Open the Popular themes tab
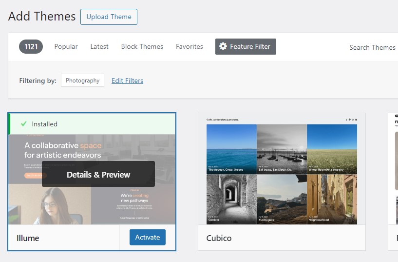The height and width of the screenshot is (262, 398). point(66,46)
